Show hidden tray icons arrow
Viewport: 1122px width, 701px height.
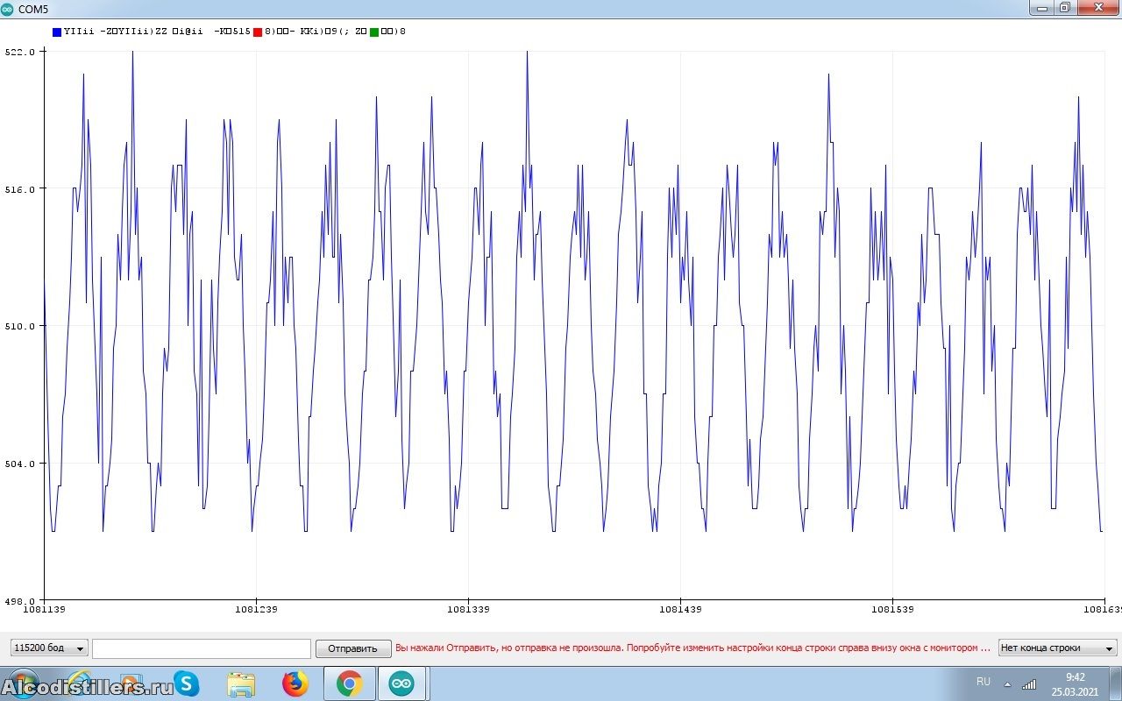click(1007, 683)
